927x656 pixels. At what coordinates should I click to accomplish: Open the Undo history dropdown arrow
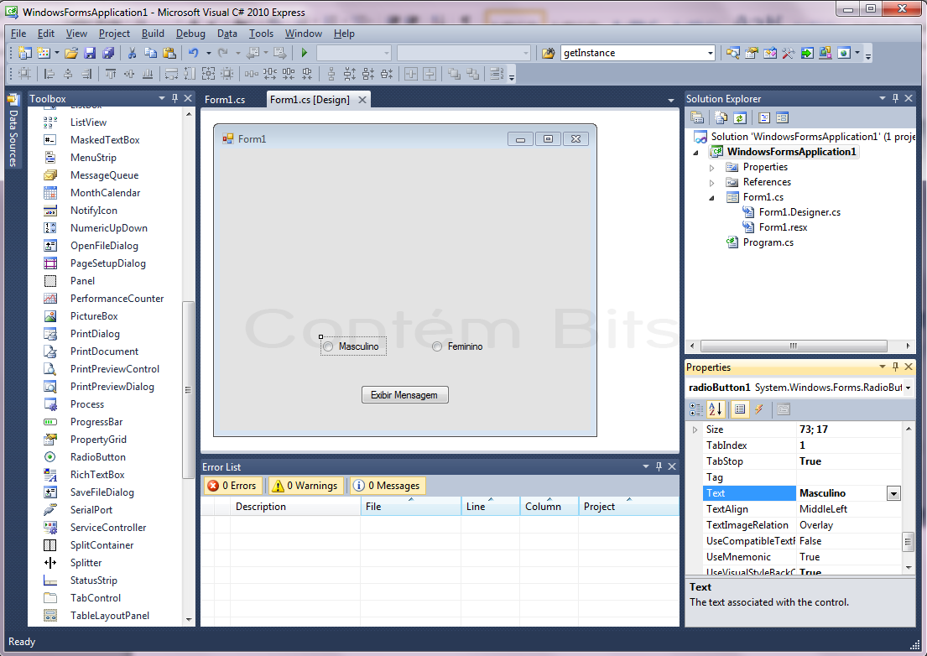point(209,53)
